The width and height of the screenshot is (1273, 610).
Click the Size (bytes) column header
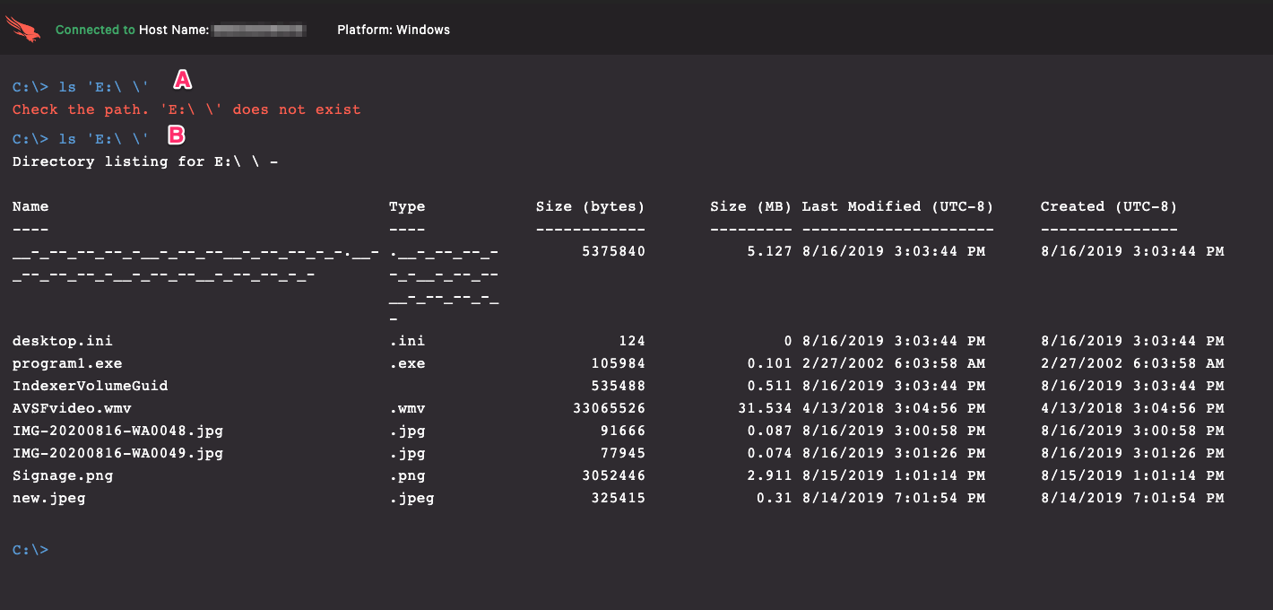[590, 206]
